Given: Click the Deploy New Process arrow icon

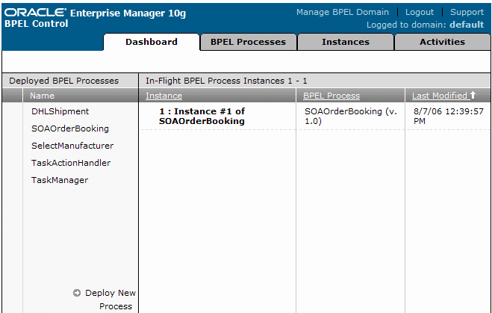Looking at the screenshot, I should (77, 293).
